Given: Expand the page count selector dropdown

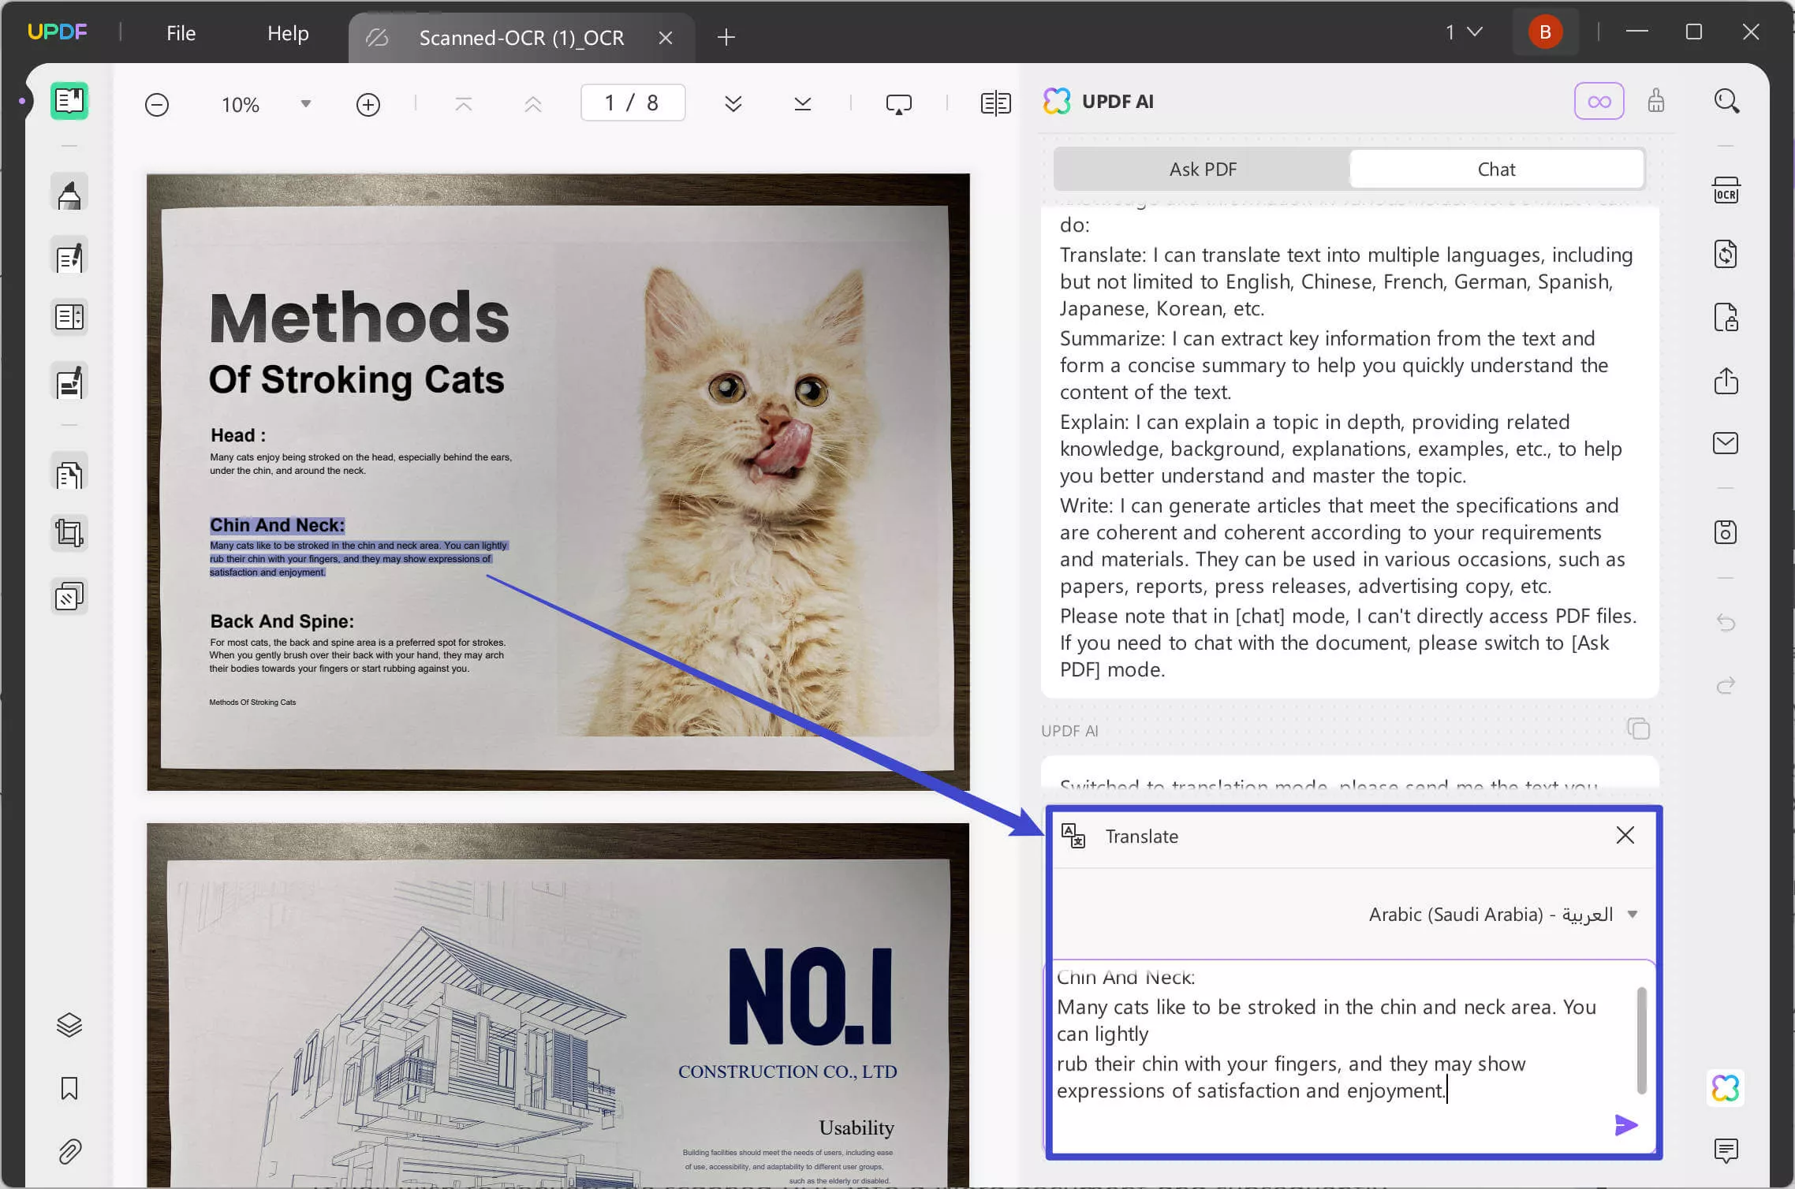Looking at the screenshot, I should [1476, 32].
